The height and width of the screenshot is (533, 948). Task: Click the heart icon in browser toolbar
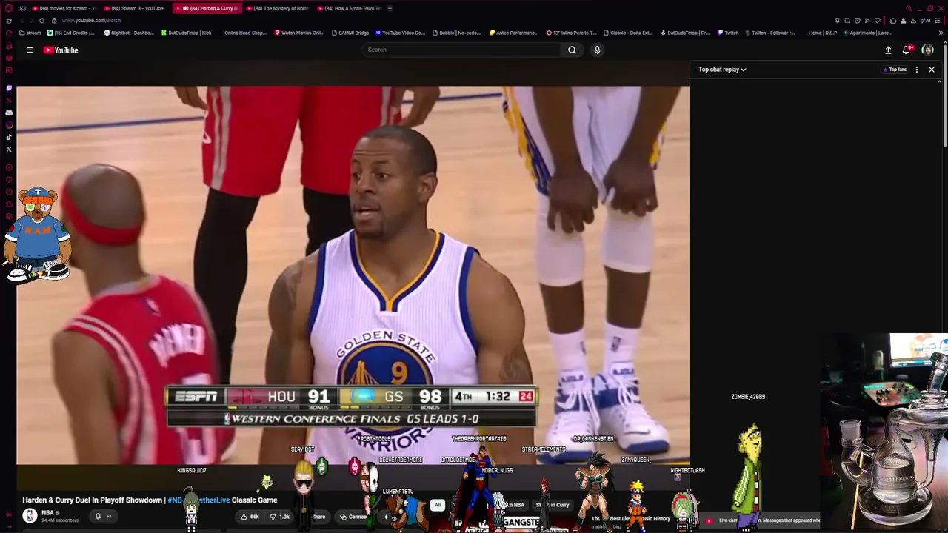(878, 21)
